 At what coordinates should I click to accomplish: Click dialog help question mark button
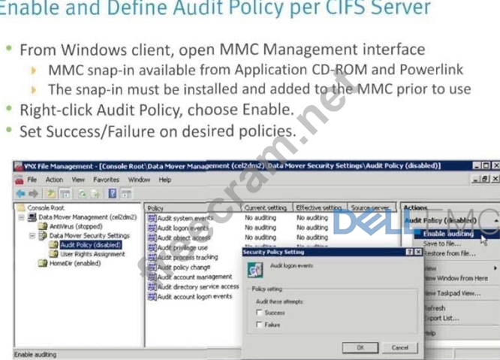pyautogui.click(x=410, y=252)
